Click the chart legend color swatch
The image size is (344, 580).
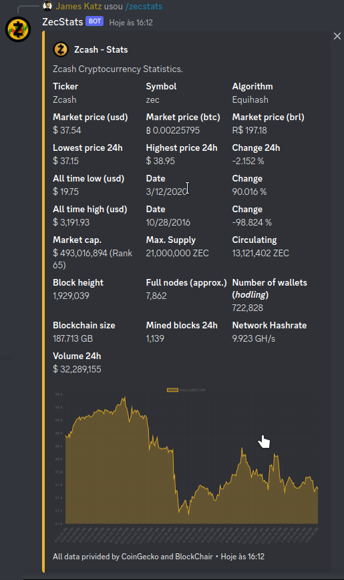(x=172, y=390)
